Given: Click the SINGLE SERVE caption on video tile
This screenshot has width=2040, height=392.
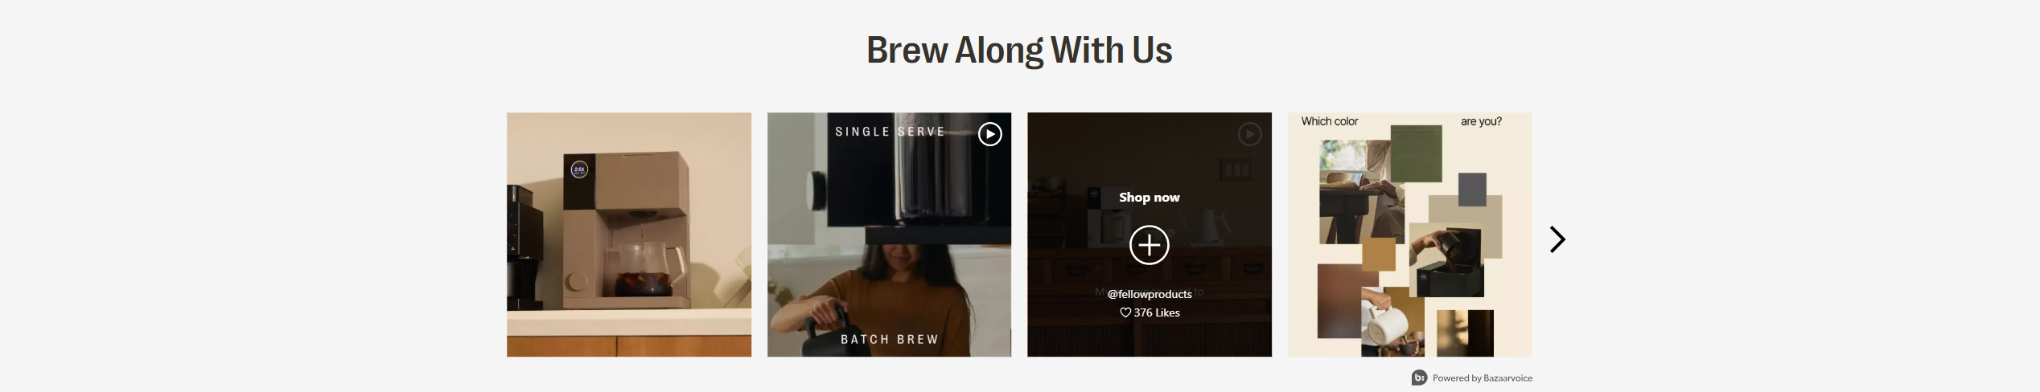Looking at the screenshot, I should click(x=890, y=132).
